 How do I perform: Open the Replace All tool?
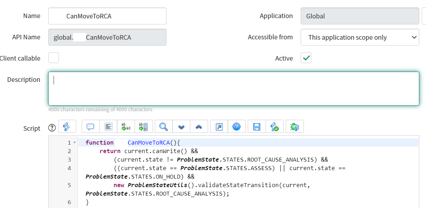144,126
